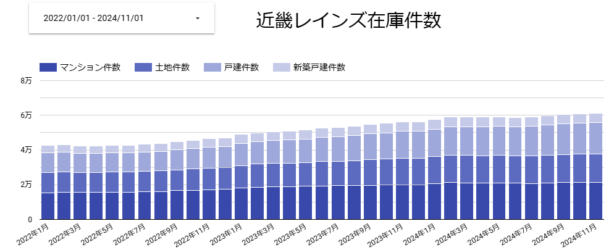The height and width of the screenshot is (250, 614).
Task: Click the 2023年5月 stacked bar
Action: coord(306,175)
